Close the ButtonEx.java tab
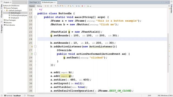 [55, 2]
